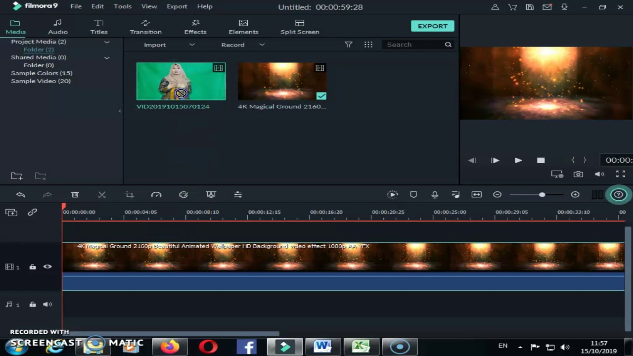Screen dimensions: 633x356
Task: Click the Green Screen tool icon
Action: [211, 195]
